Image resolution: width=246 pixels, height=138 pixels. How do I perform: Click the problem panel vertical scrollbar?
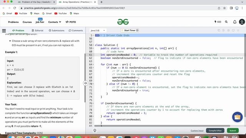(85, 78)
